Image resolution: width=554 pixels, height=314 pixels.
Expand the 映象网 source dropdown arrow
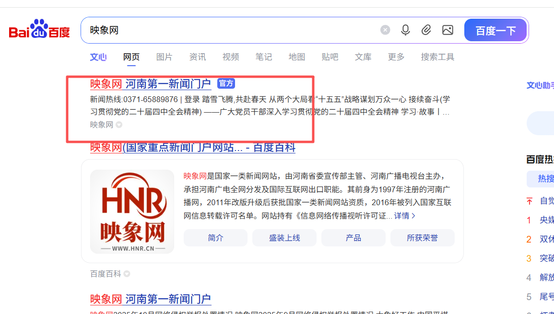[119, 125]
